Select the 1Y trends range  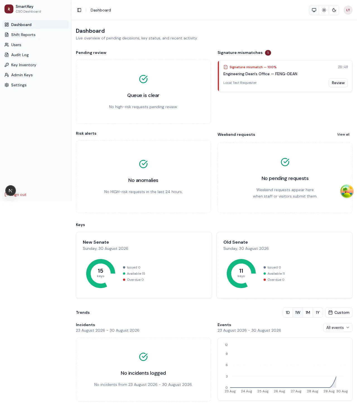pyautogui.click(x=318, y=312)
